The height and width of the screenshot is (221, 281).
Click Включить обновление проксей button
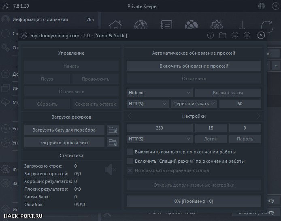(194, 66)
